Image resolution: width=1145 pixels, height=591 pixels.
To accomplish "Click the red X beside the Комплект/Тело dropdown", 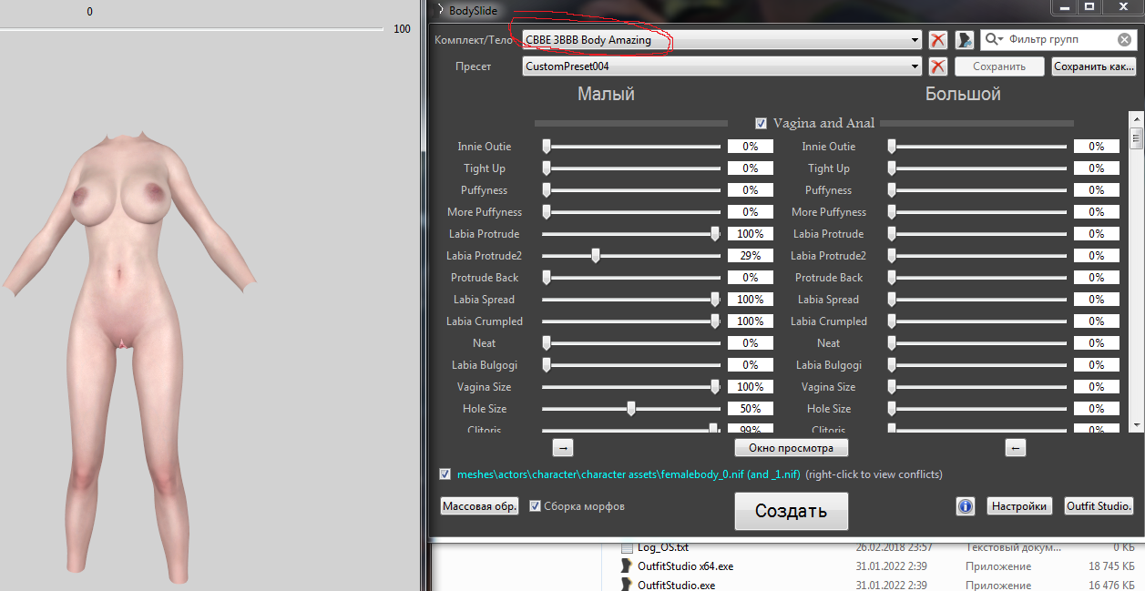I will [x=937, y=40].
